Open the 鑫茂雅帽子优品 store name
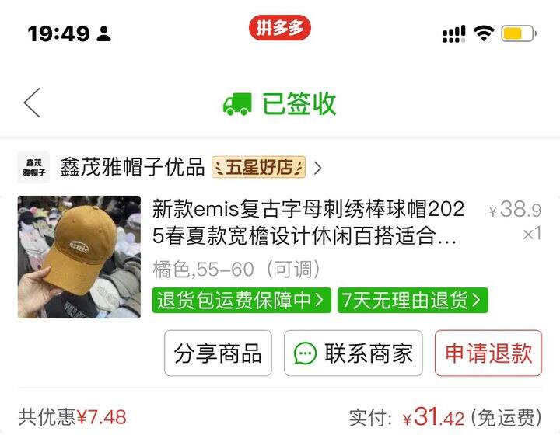 [x=132, y=167]
